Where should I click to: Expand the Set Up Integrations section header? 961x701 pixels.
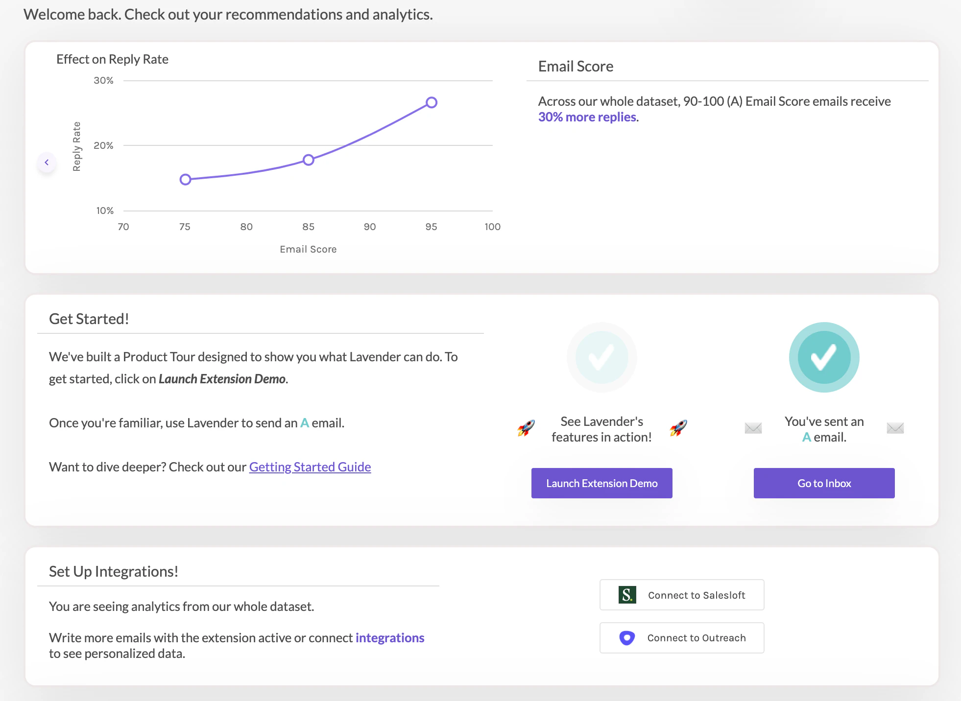point(114,571)
